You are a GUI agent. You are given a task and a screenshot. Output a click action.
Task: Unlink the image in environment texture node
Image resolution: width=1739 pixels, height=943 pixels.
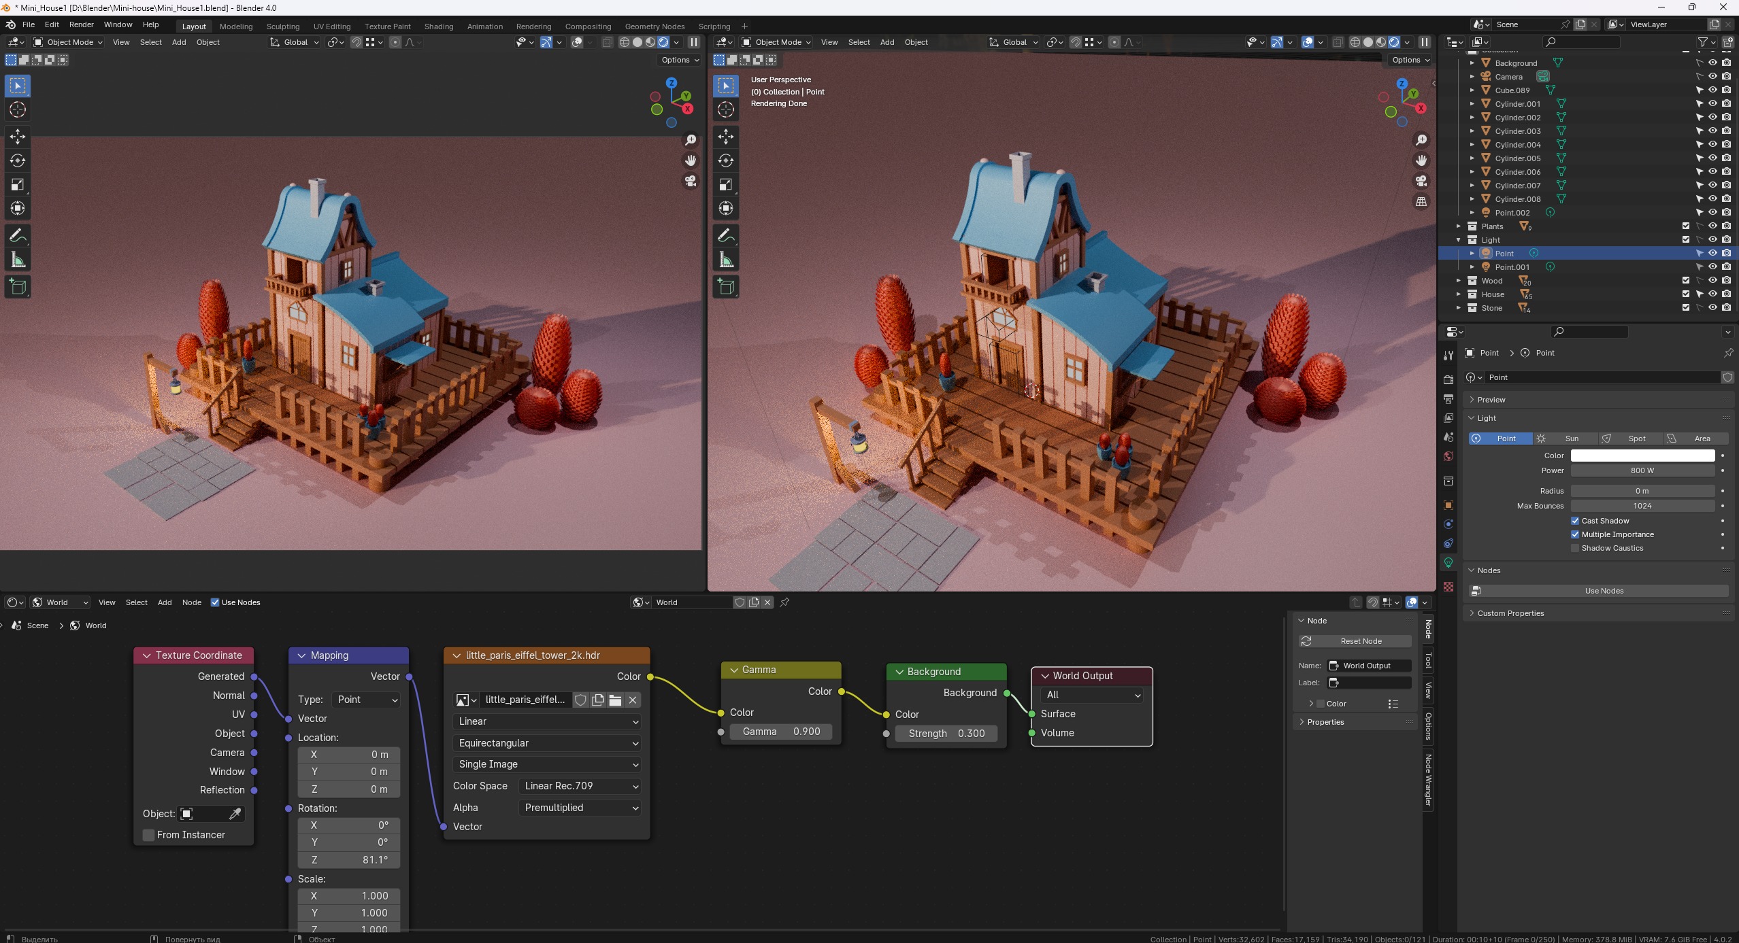[633, 700]
